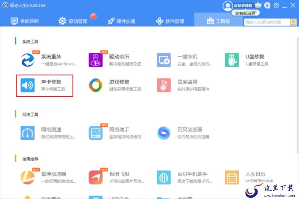
Task: Click the 温度监测 title text
Action: 187,82
